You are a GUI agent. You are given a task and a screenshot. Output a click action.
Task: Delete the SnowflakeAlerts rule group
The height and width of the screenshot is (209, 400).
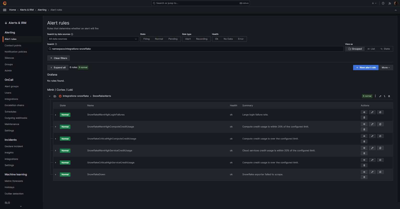point(389,96)
